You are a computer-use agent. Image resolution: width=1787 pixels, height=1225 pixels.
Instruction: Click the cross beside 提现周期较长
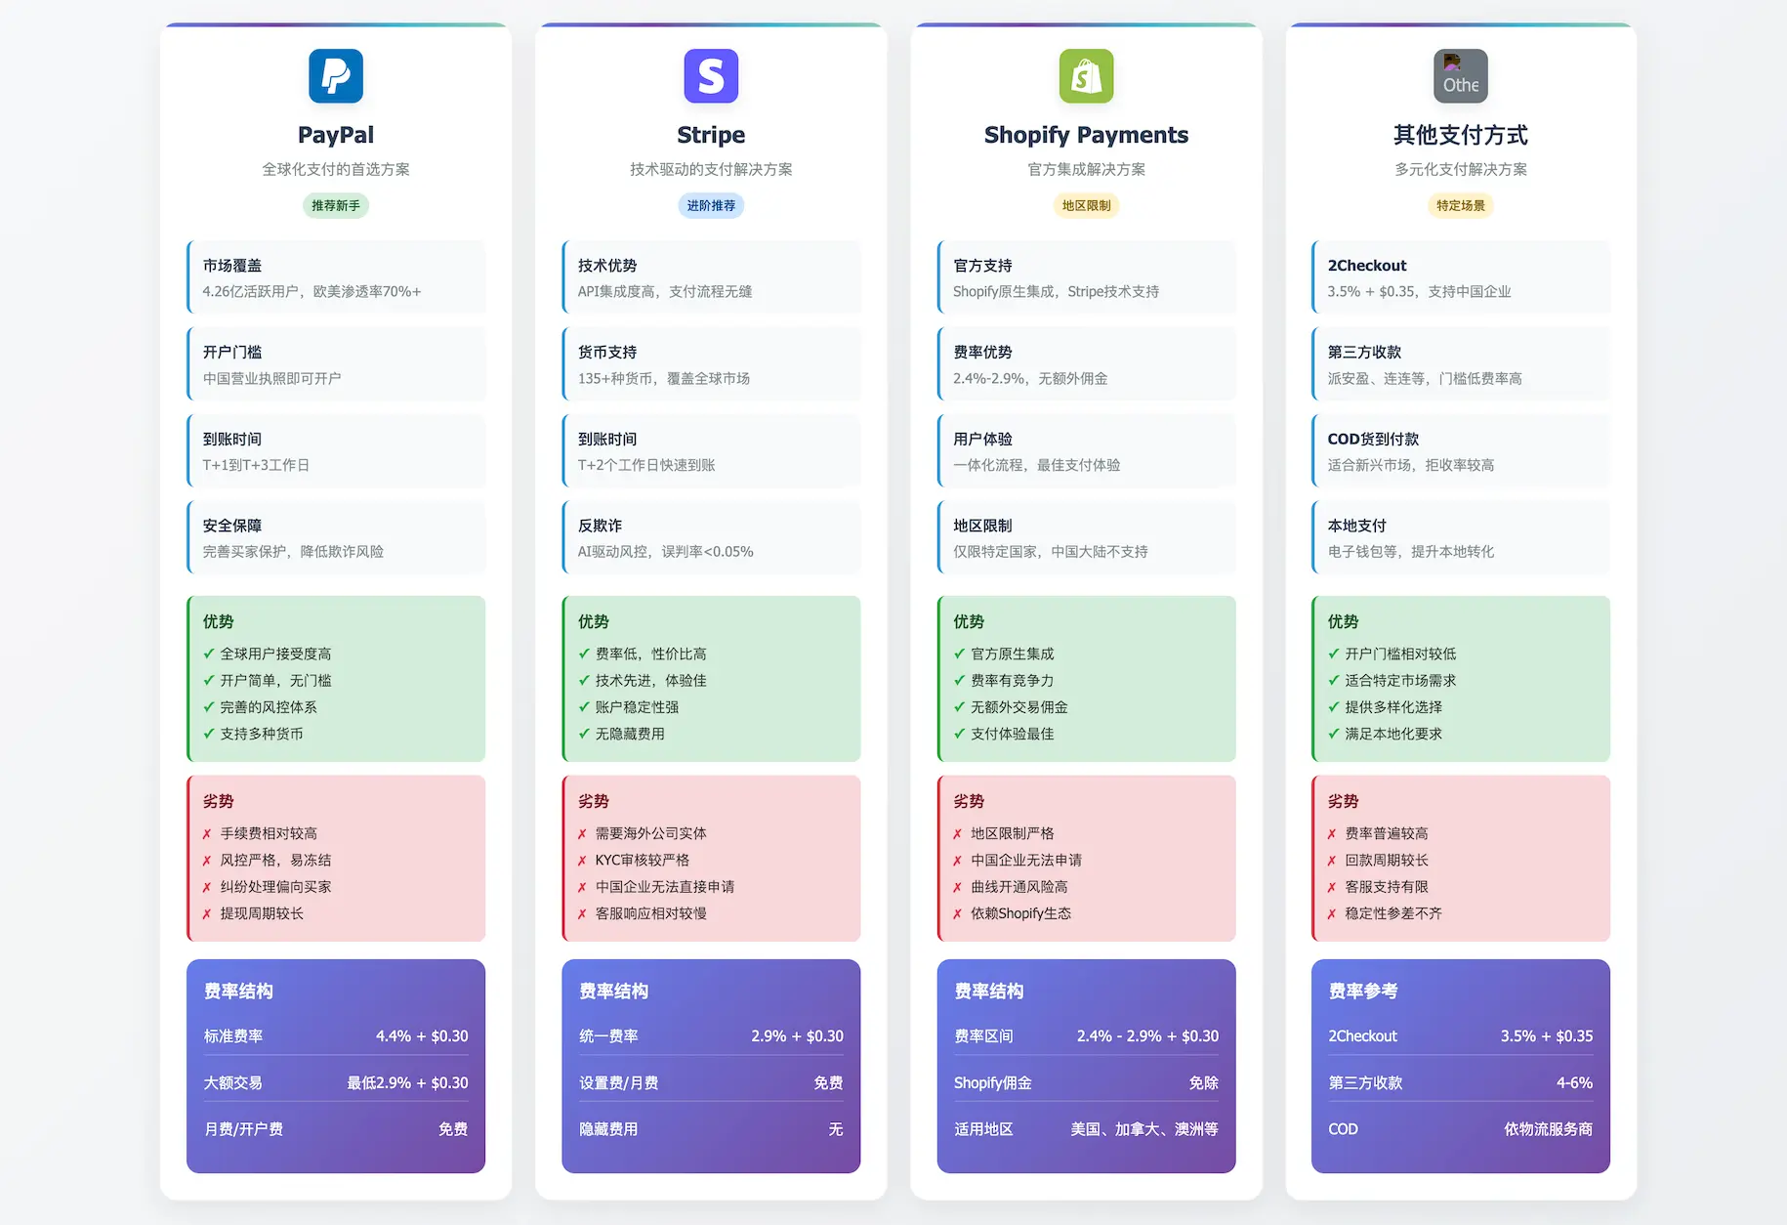(x=207, y=914)
